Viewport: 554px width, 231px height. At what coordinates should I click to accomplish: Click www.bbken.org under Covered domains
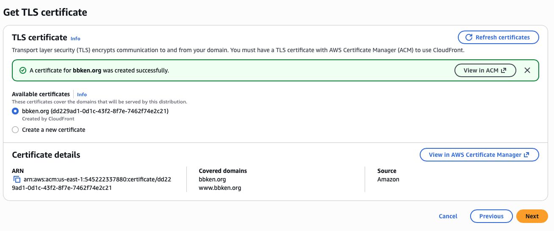(220, 188)
